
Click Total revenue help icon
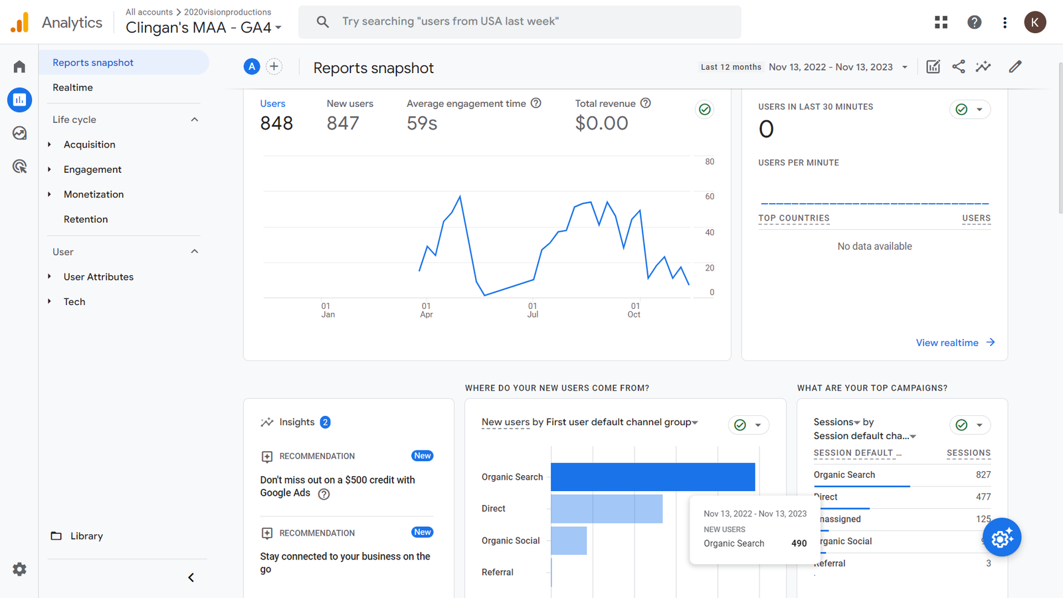click(x=645, y=103)
